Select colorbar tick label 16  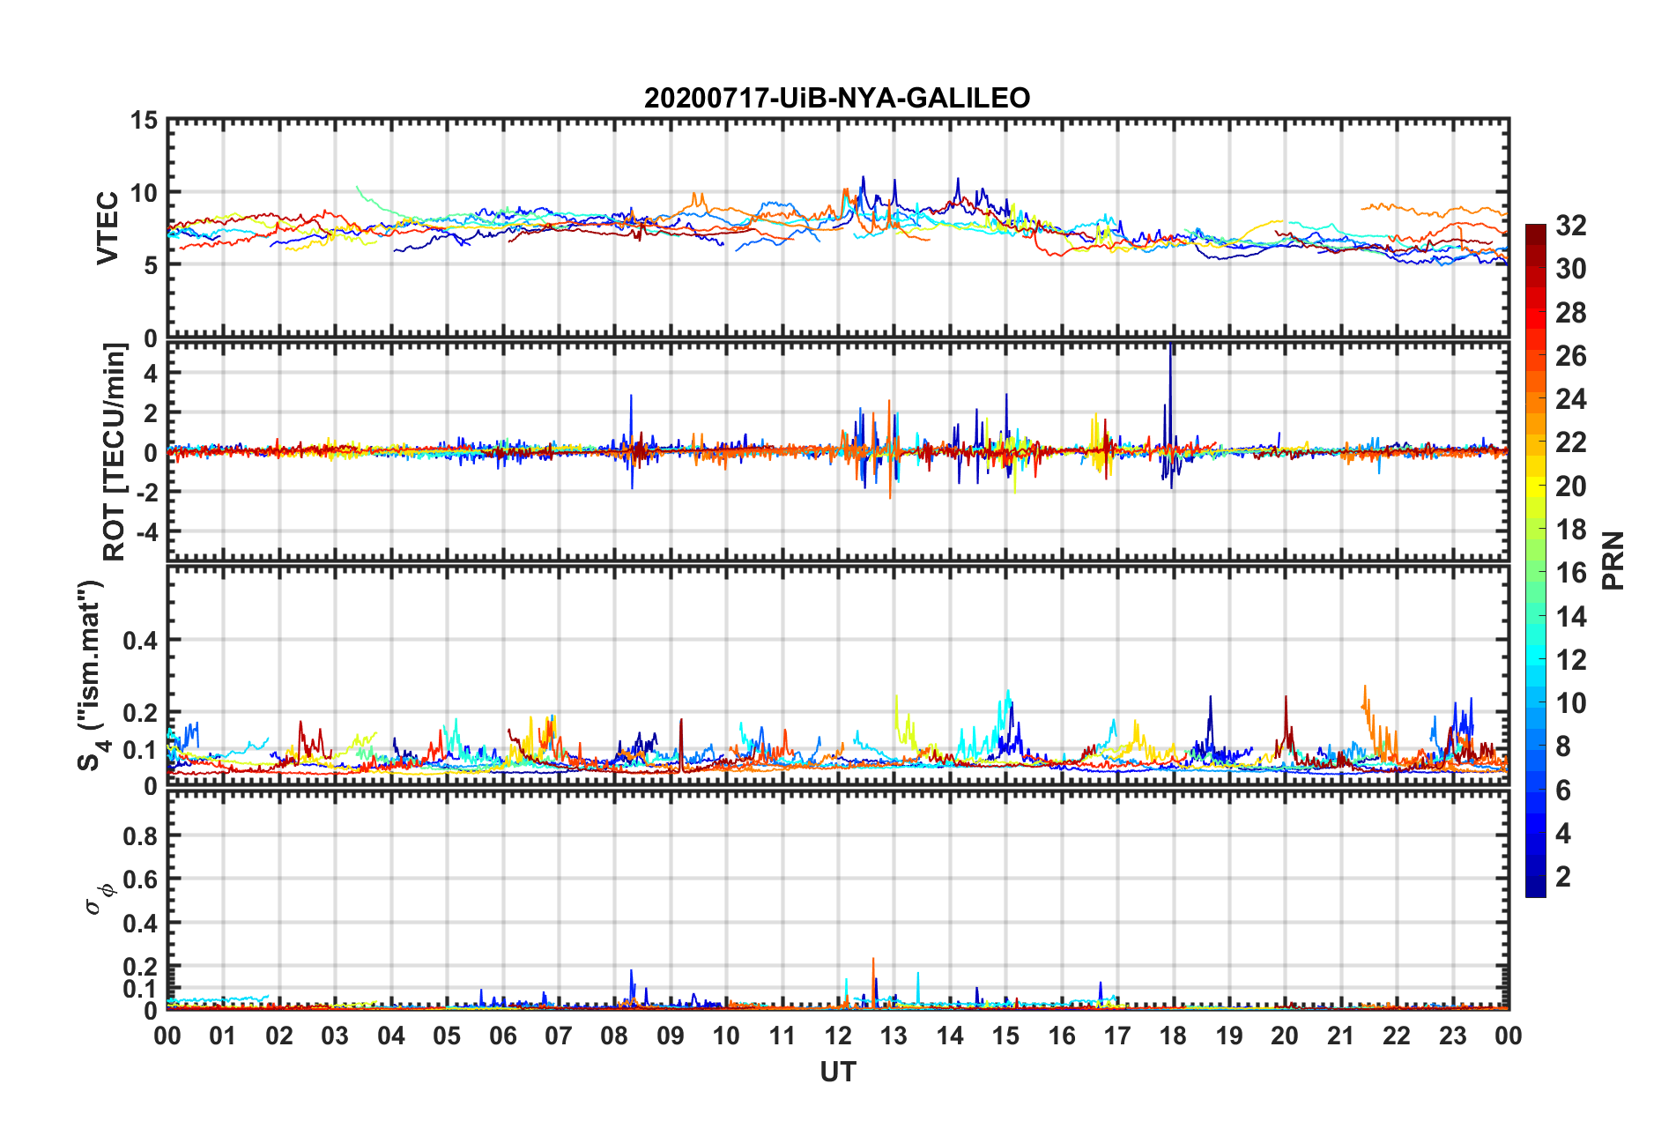(x=1571, y=573)
